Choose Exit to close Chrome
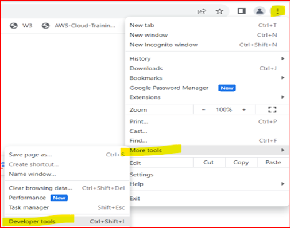Viewport: 290px width, 228px height. 209,198
